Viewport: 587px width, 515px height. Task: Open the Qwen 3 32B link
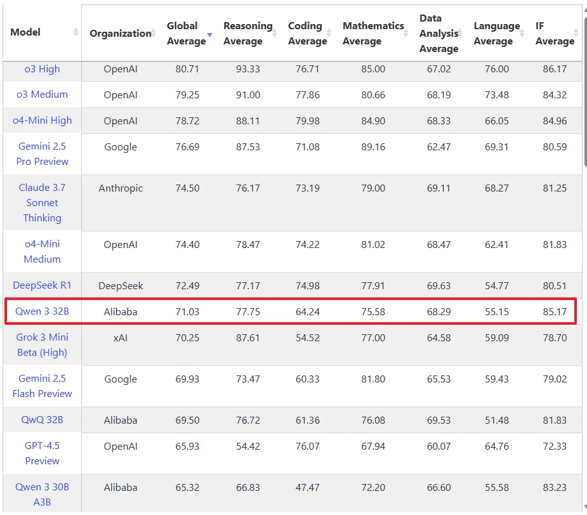coord(42,311)
